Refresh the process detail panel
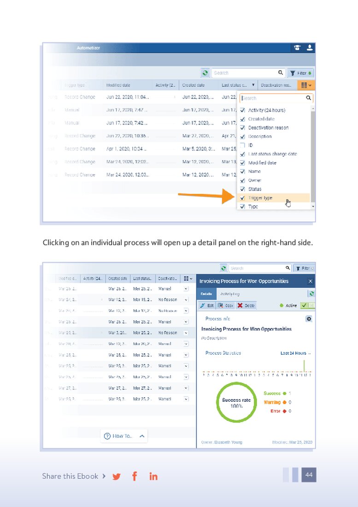The height and width of the screenshot is (507, 358). 311,293
